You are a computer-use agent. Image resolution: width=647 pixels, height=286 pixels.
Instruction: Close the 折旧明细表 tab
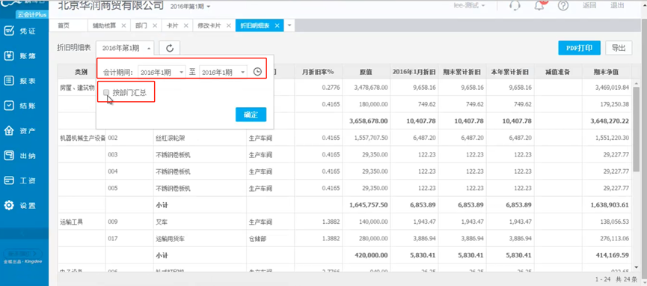coord(277,25)
